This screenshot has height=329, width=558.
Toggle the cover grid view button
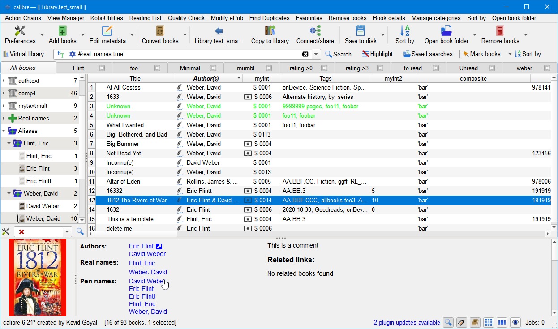(489, 322)
